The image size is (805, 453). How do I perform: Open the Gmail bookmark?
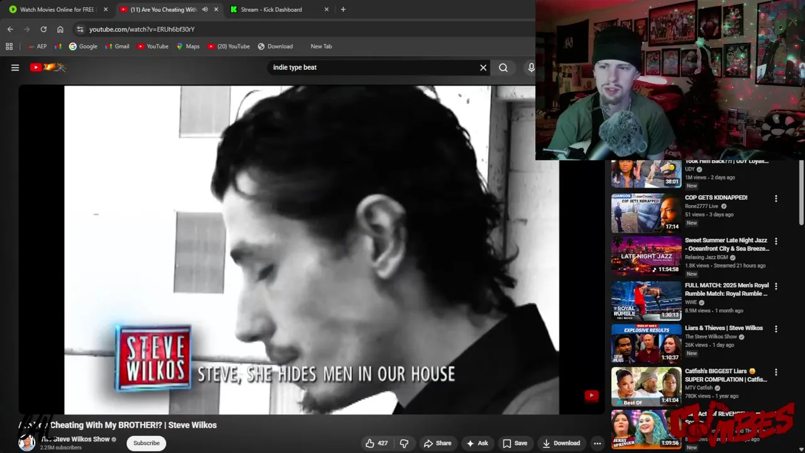click(x=117, y=46)
